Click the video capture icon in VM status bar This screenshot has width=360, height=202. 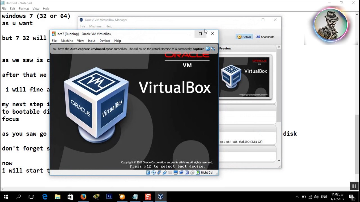click(181, 173)
